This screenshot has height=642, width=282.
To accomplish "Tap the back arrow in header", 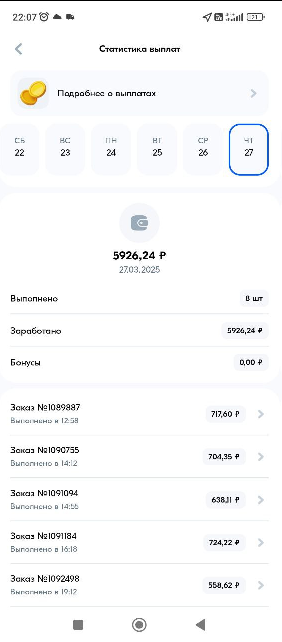I will coord(19,49).
